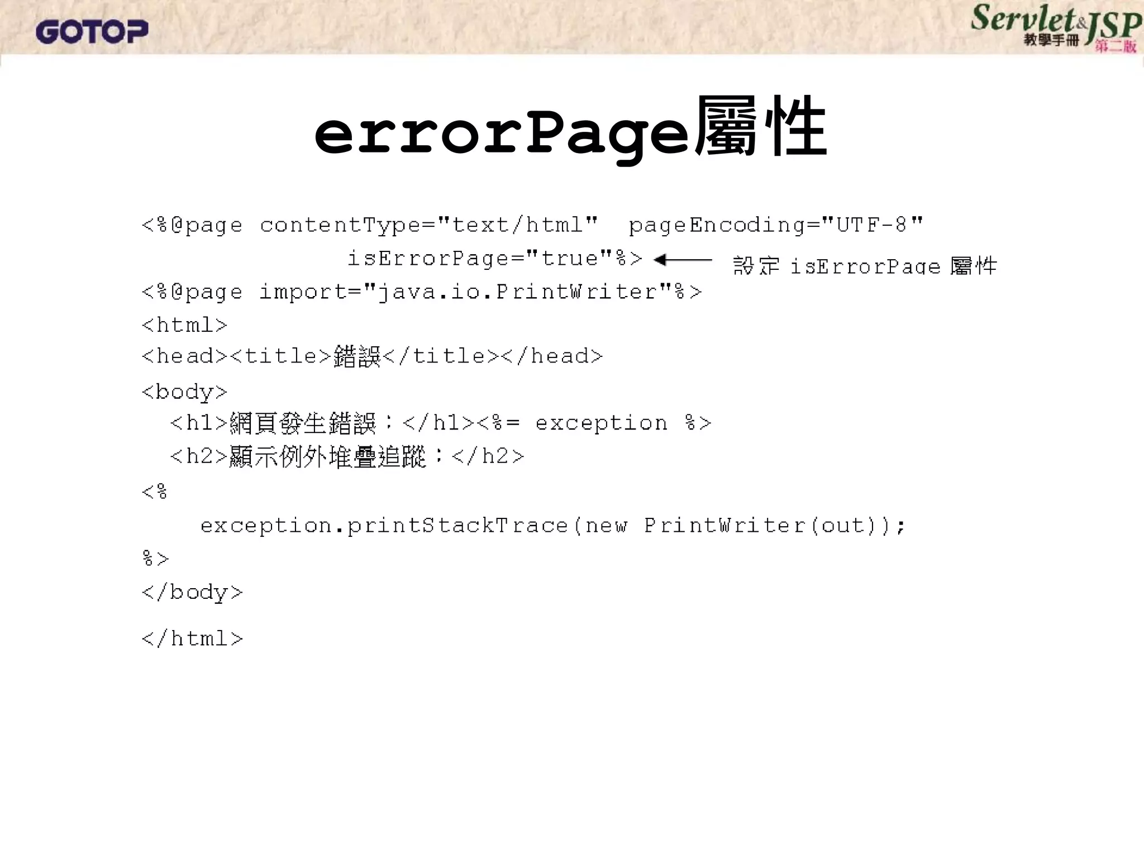Click the opening <html> tag line
This screenshot has width=1144, height=858.
(x=185, y=325)
